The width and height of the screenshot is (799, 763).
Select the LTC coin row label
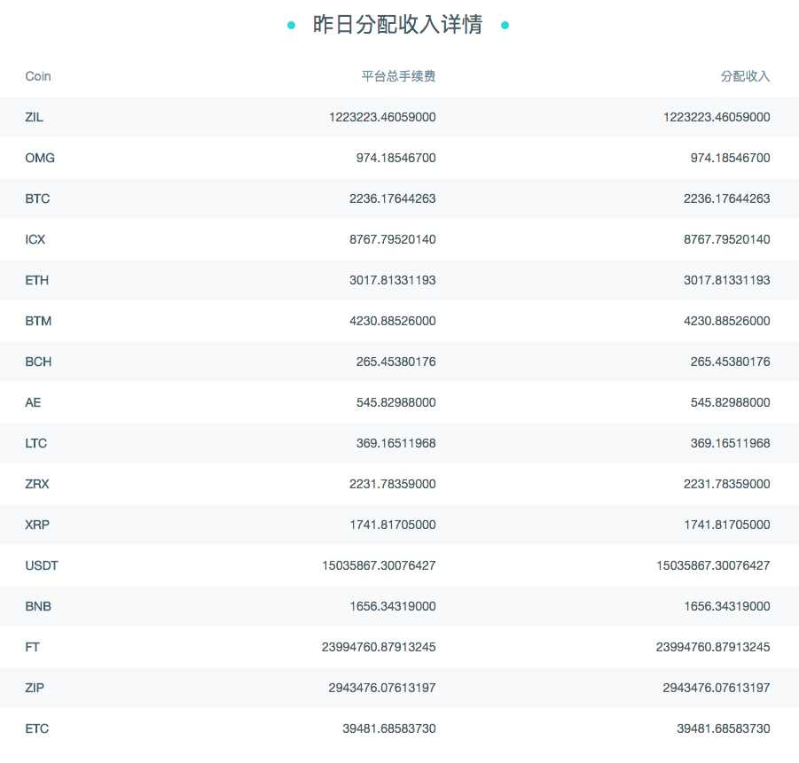pos(36,443)
